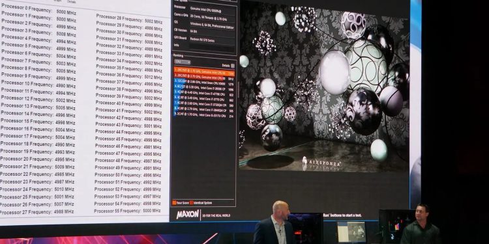Click the rendered spheres scene image

point(324,87)
